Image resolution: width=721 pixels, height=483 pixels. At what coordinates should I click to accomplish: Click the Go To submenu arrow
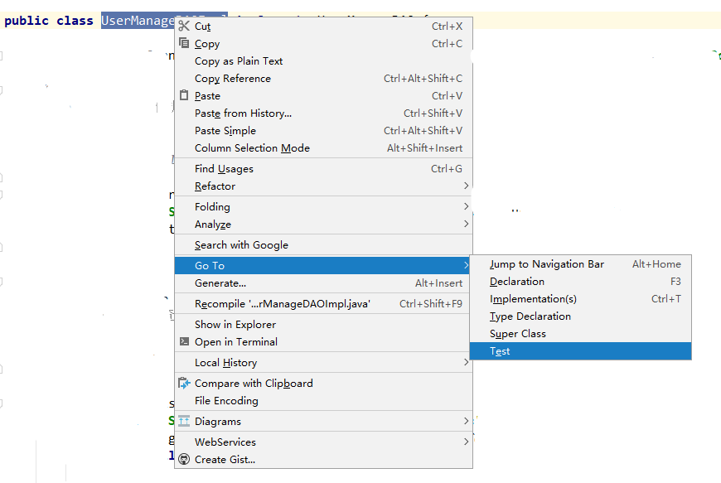(x=466, y=265)
